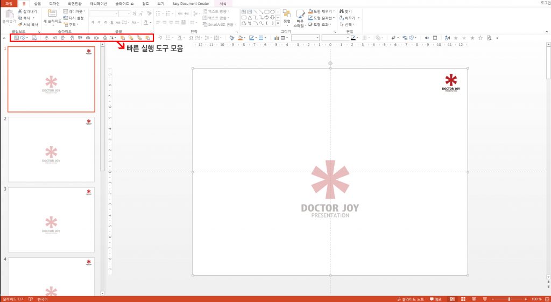551x302 pixels.
Task: Start slide show from status bar icon
Action: coord(485,299)
